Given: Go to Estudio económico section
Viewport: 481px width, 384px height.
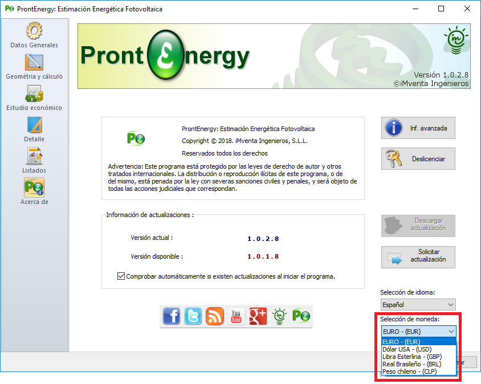Looking at the screenshot, I should [x=34, y=98].
